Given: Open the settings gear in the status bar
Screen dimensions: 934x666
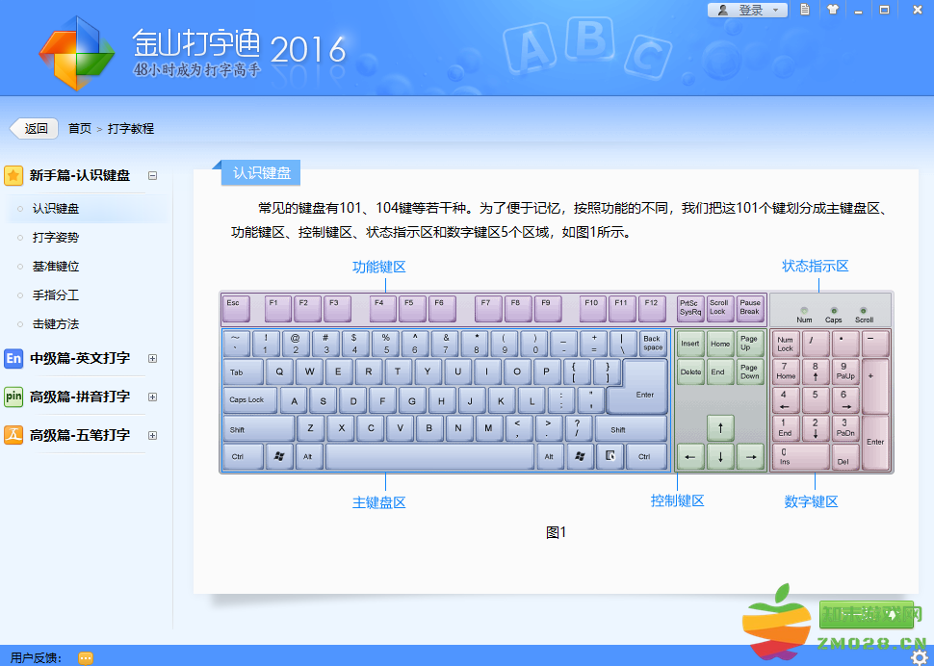Looking at the screenshot, I should [x=919, y=657].
